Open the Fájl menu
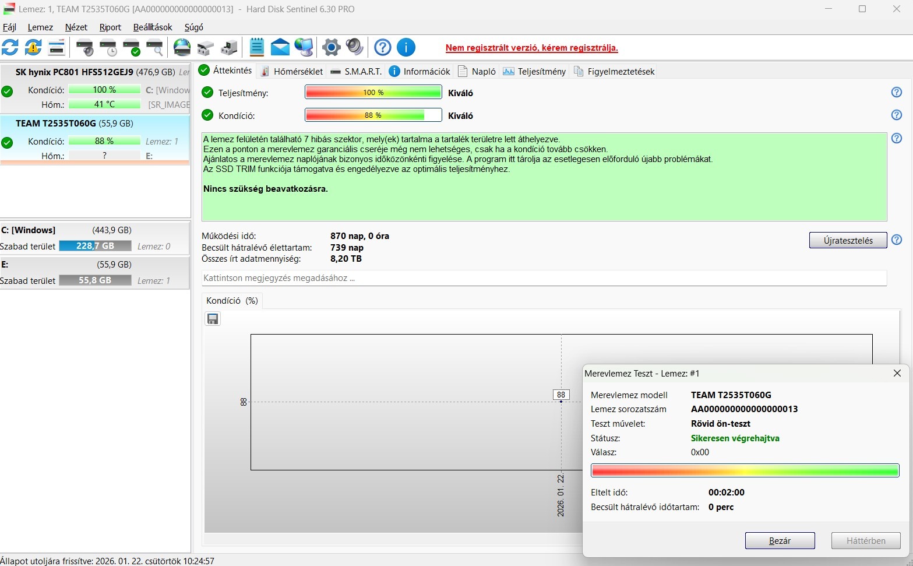The width and height of the screenshot is (913, 566). pos(9,27)
